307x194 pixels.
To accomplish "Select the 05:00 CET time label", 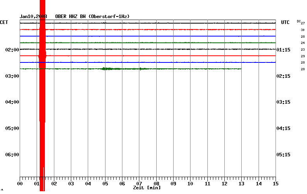I will (x=12, y=128).
